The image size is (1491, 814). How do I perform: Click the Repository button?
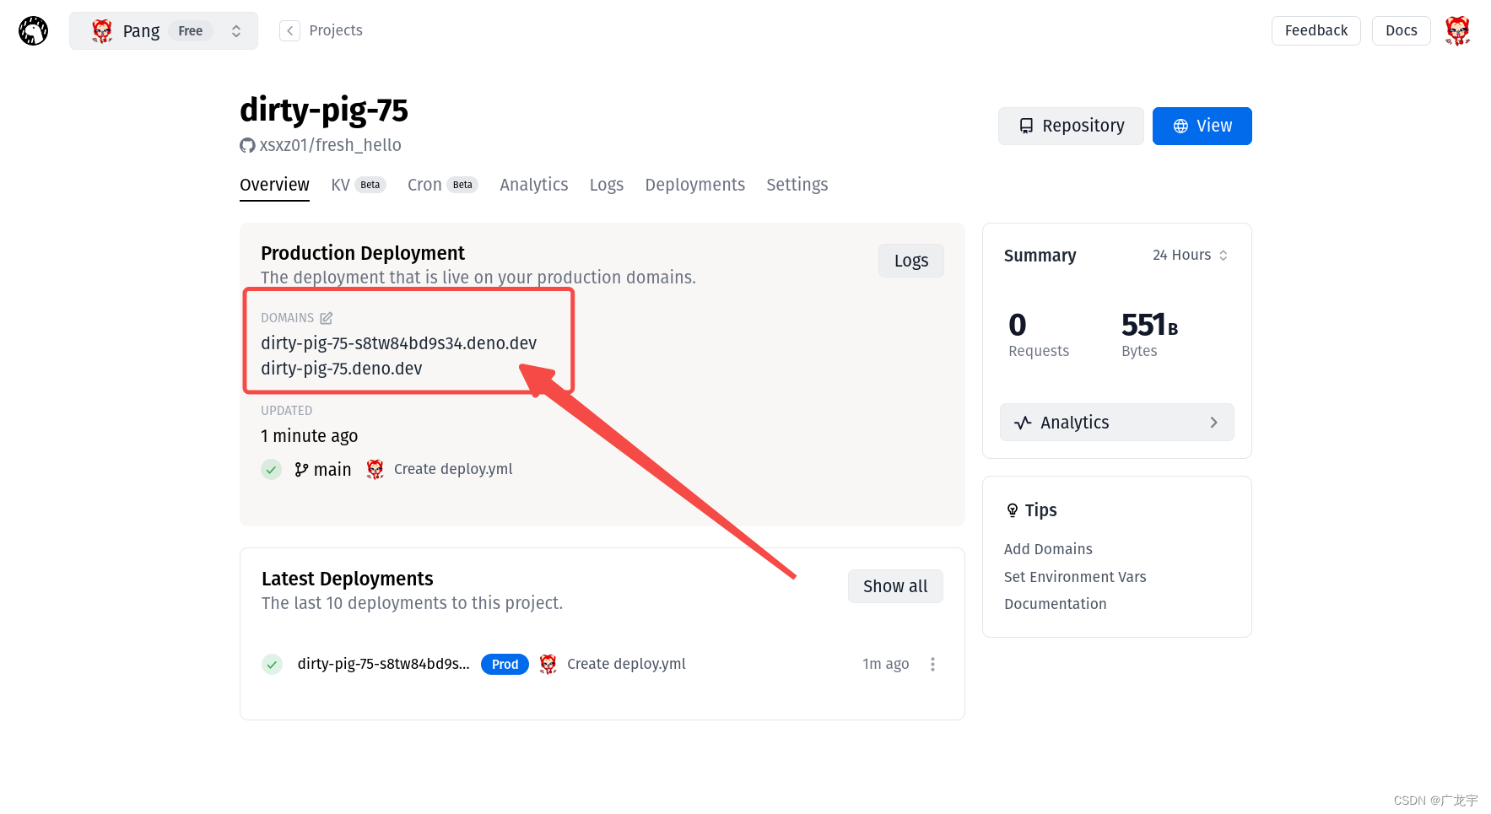(x=1071, y=126)
